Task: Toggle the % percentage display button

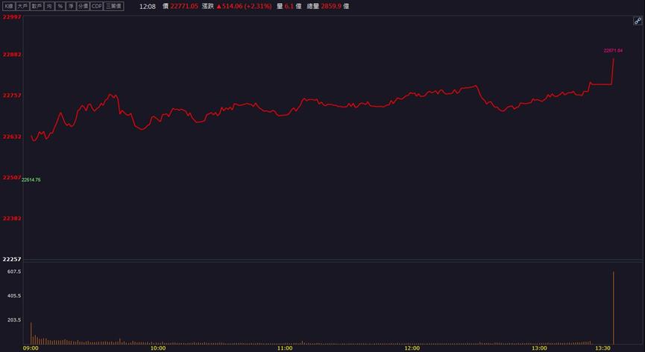Action: pyautogui.click(x=60, y=6)
